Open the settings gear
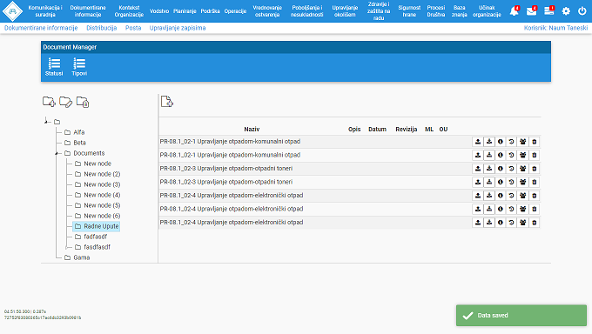 [566, 11]
